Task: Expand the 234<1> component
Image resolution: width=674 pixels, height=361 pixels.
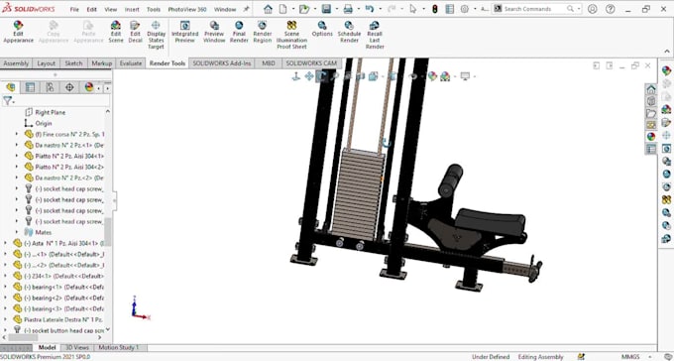Action: 6,276
